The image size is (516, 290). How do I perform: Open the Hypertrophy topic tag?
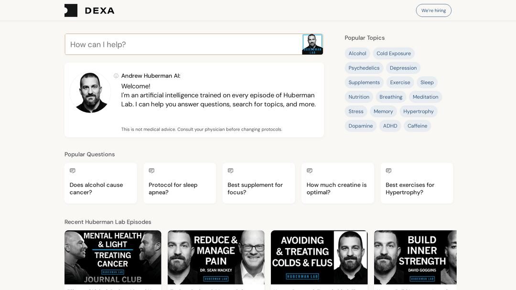(x=419, y=111)
